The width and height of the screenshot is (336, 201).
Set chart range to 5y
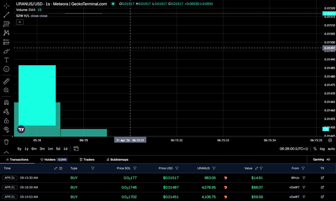[19, 149]
